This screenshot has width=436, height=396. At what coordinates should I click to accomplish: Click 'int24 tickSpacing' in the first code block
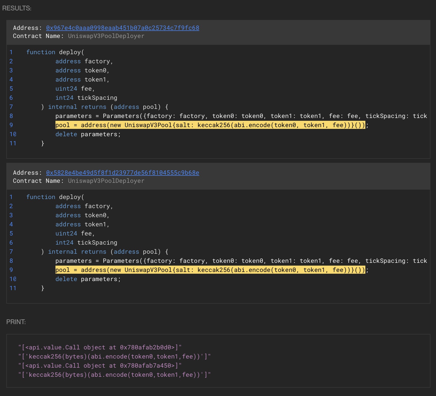coord(86,98)
